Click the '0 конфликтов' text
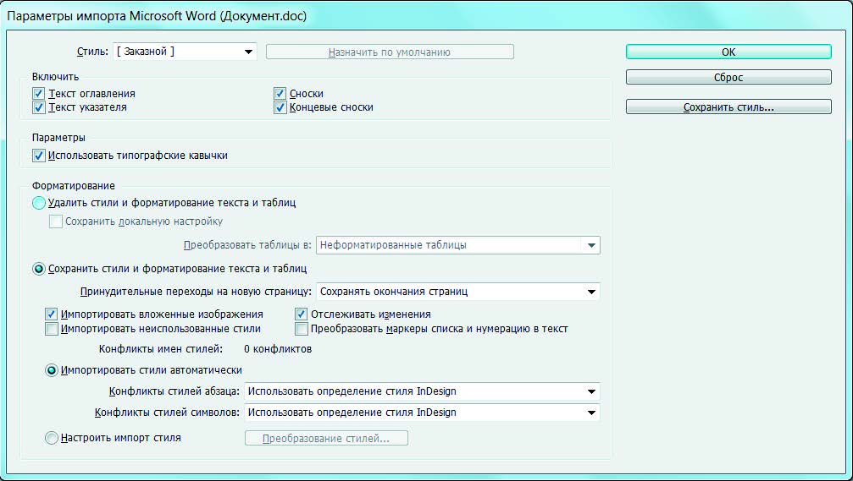Image resolution: width=853 pixels, height=481 pixels. point(278,349)
